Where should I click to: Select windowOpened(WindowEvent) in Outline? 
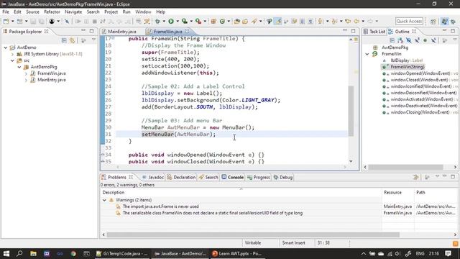pyautogui.click(x=420, y=73)
